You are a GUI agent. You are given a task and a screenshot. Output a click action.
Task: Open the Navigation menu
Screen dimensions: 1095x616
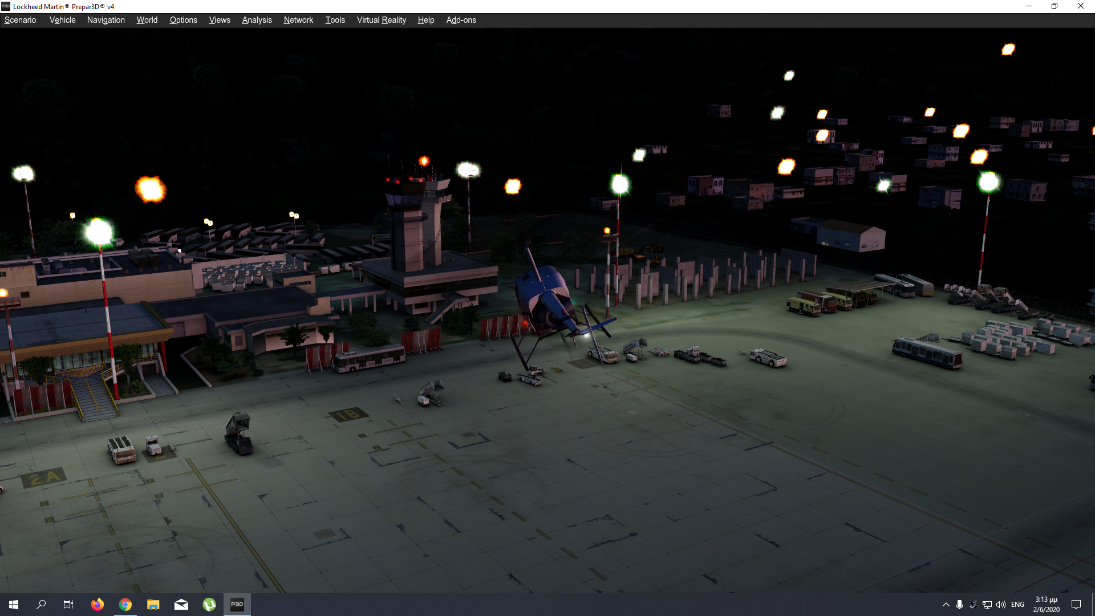(x=106, y=20)
